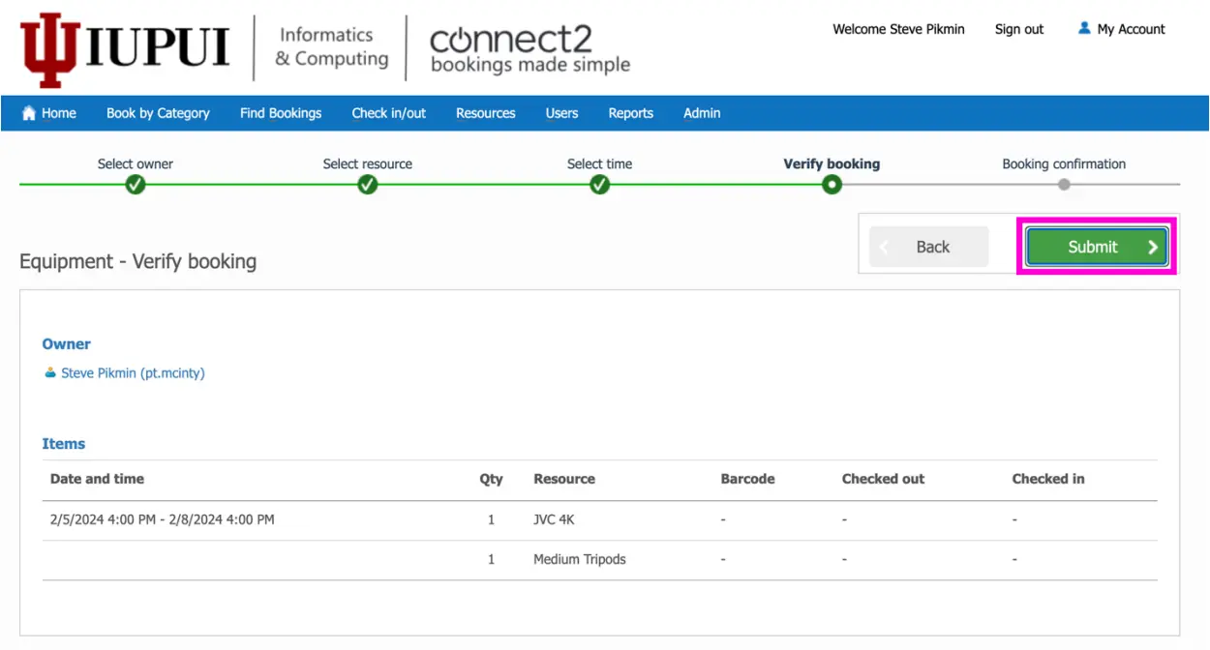Screen dimensions: 1210x650
Task: Click the JVC 4K resource cell
Action: 554,519
